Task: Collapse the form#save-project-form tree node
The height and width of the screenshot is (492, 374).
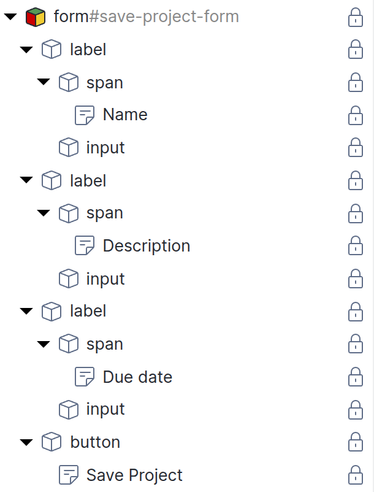Action: point(10,17)
